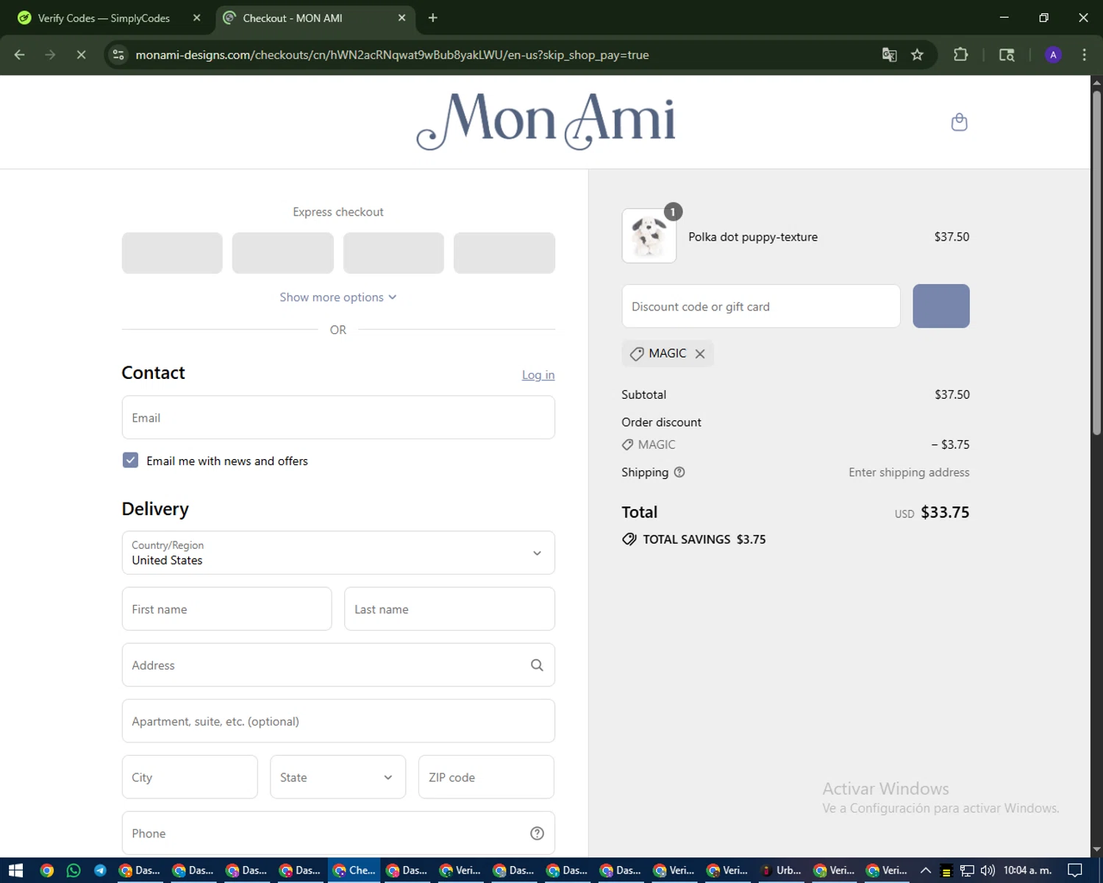Click the phone field help icon
The height and width of the screenshot is (883, 1103).
(x=537, y=833)
